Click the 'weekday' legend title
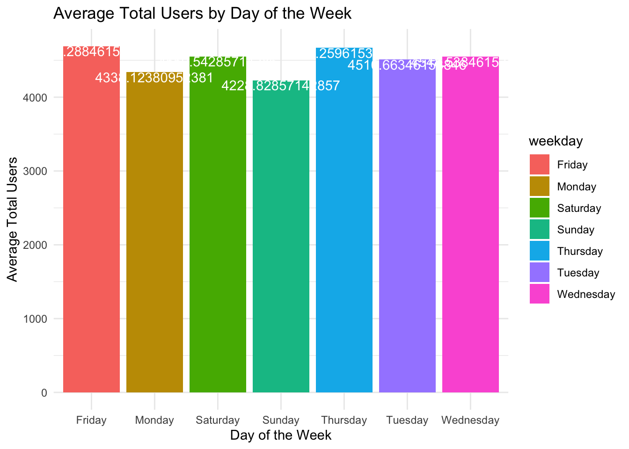629x449 pixels. 556,141
